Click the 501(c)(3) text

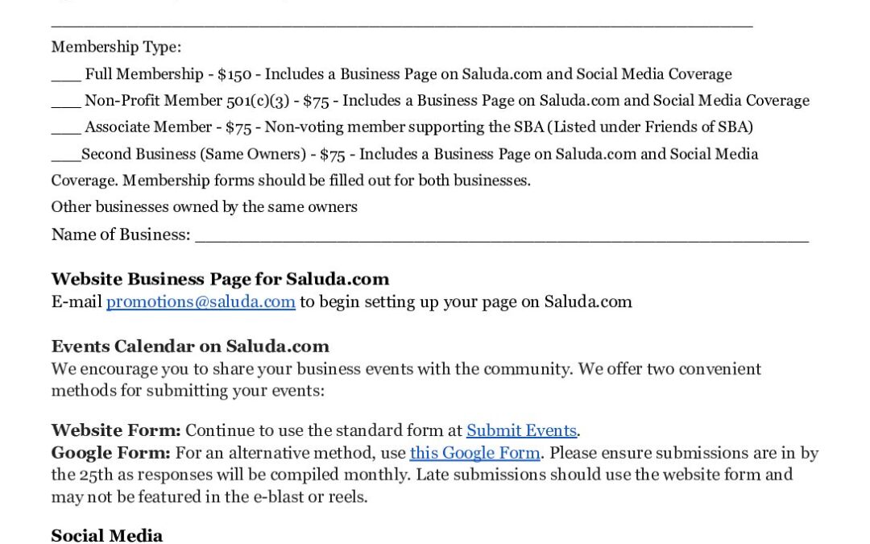coord(259,101)
